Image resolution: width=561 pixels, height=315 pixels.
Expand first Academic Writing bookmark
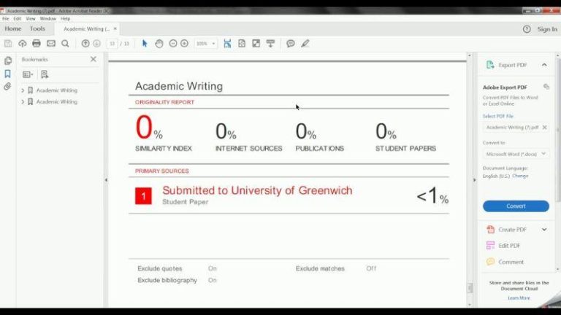23,90
